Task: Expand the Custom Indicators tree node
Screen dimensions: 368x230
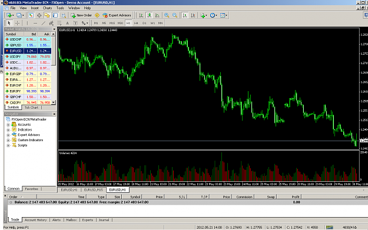Action: pyautogui.click(x=8, y=140)
